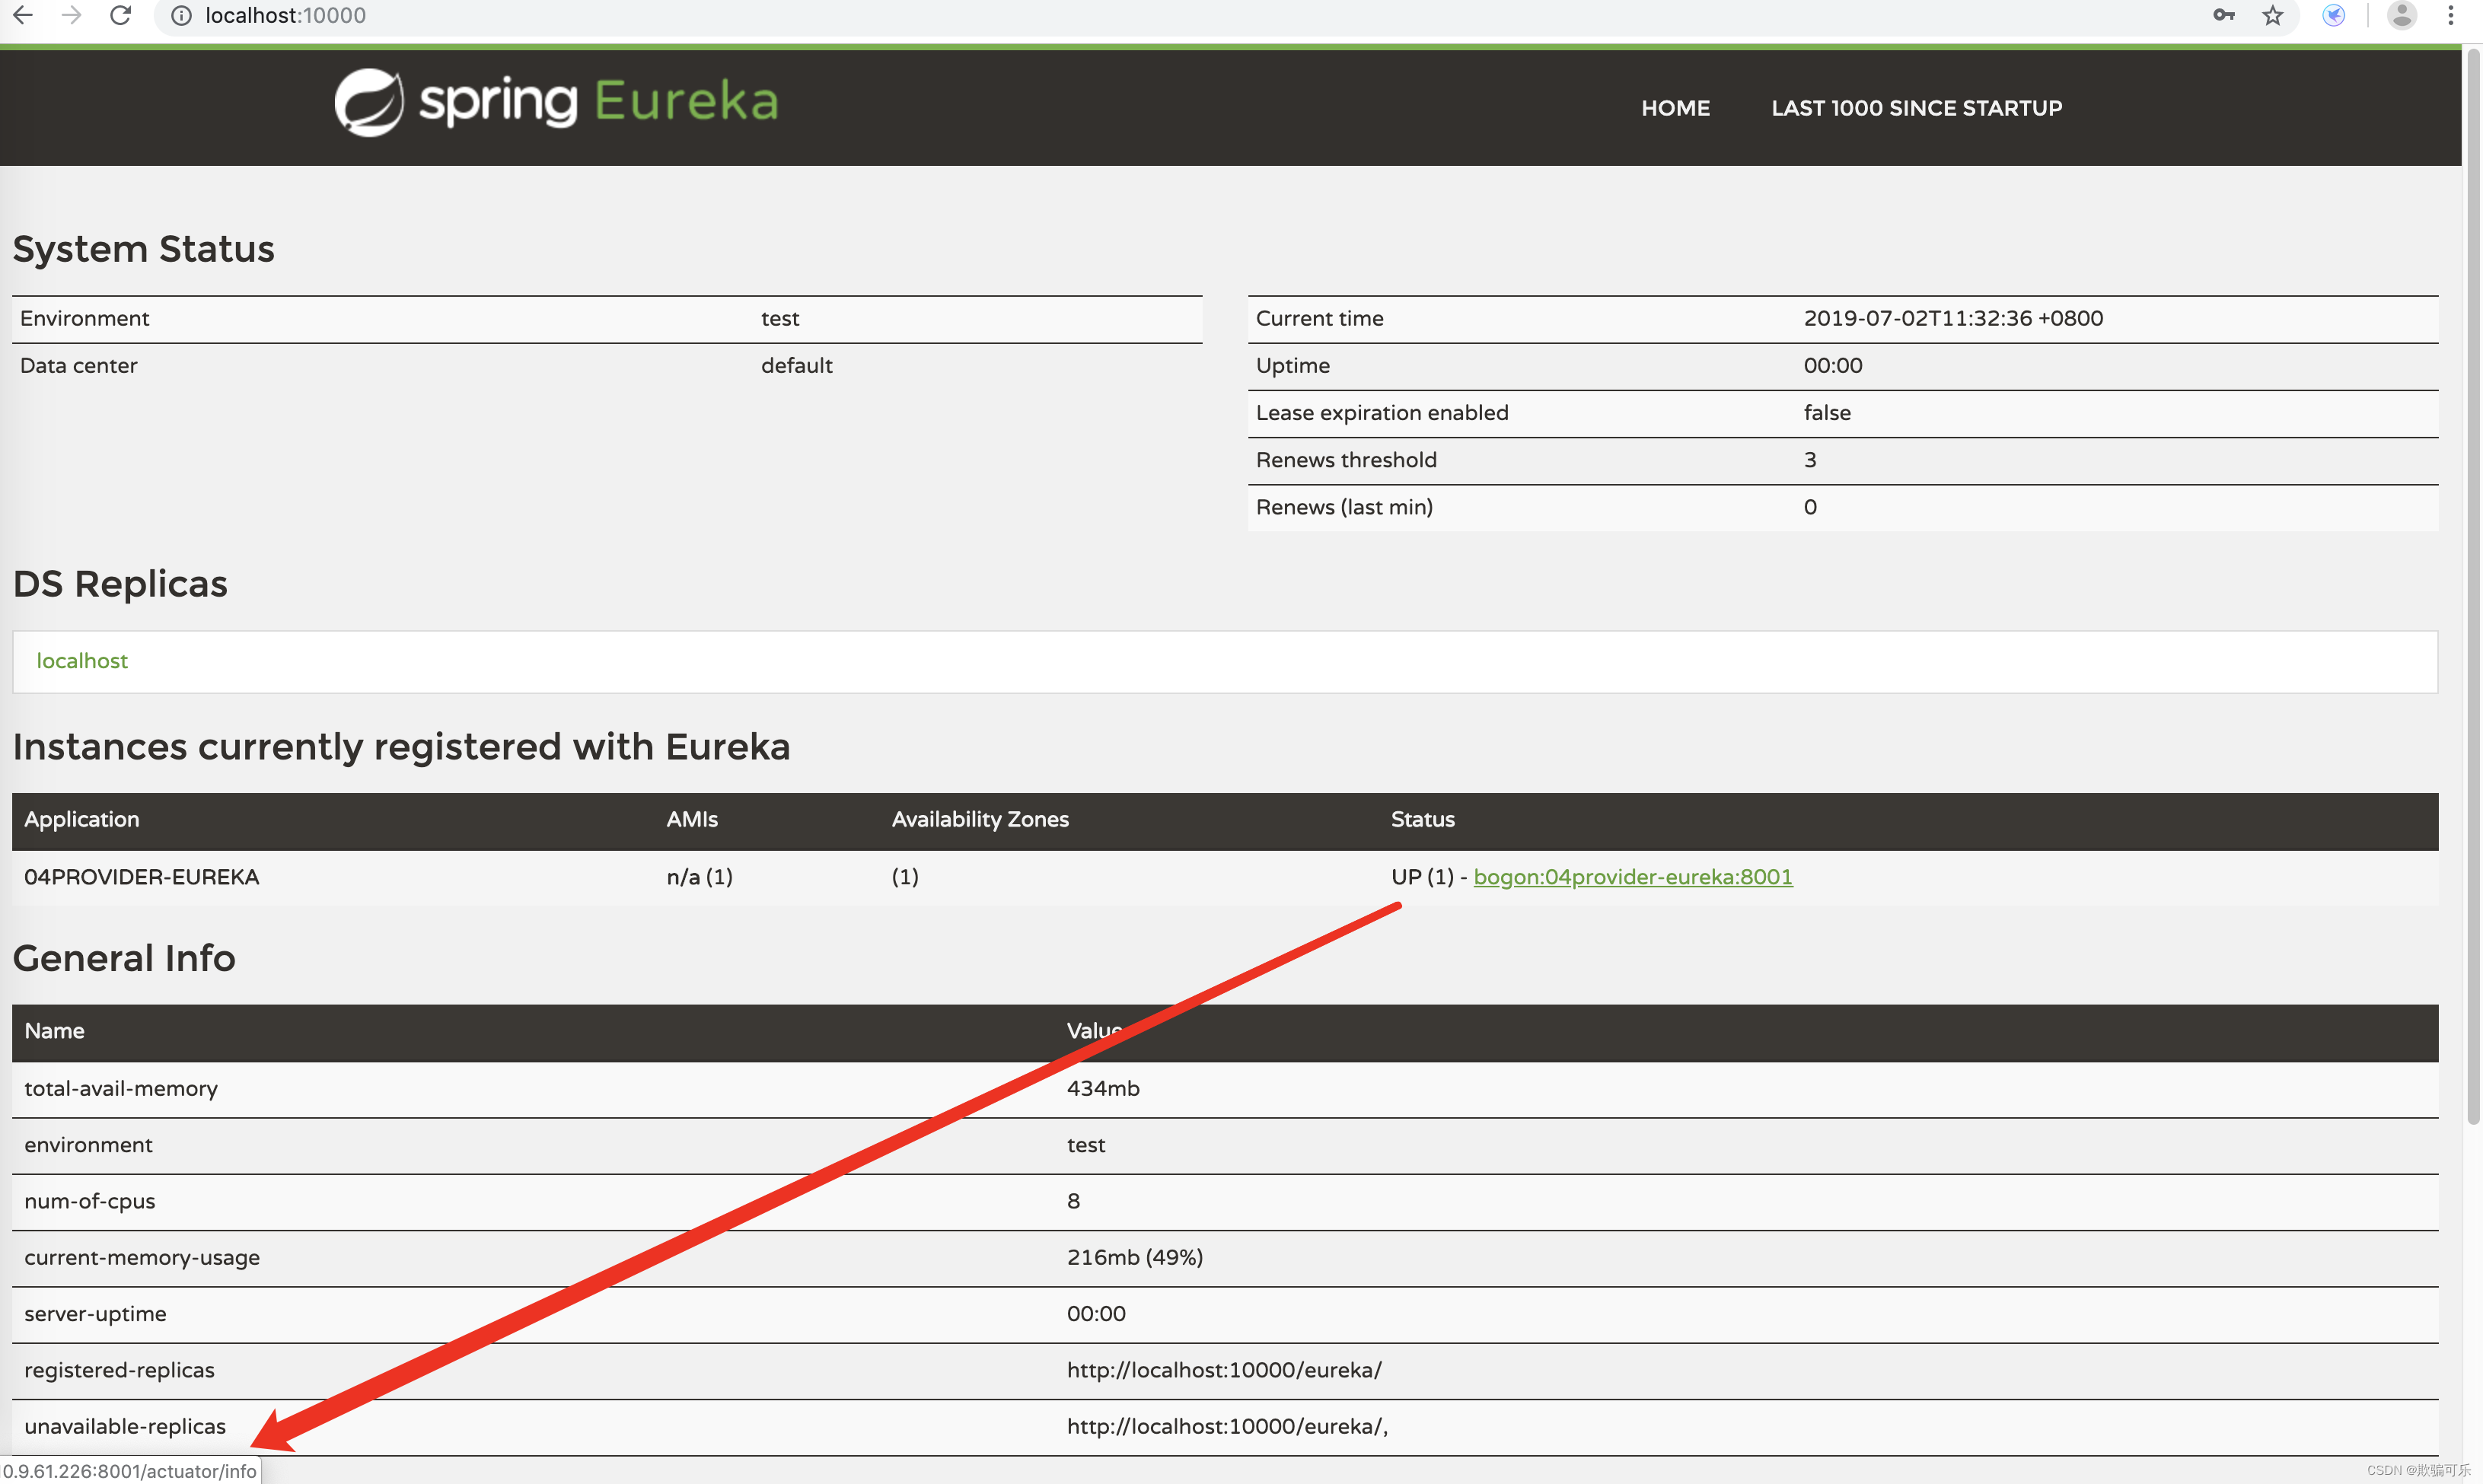Click the password key icon

[2223, 15]
